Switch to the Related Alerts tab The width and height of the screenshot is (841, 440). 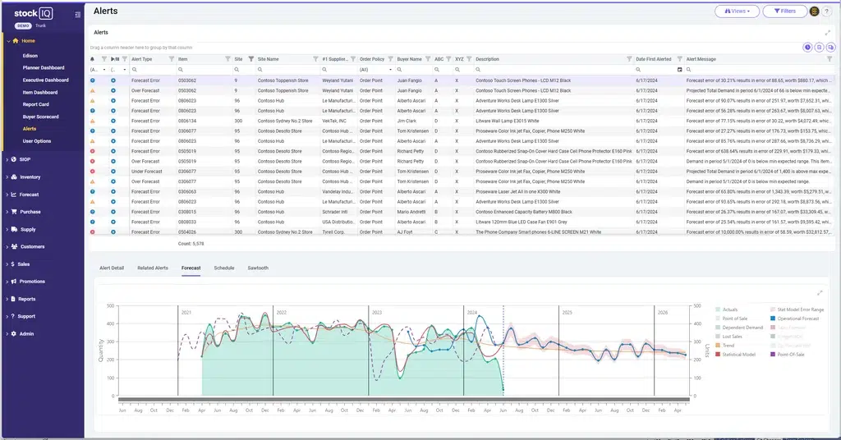click(x=153, y=268)
